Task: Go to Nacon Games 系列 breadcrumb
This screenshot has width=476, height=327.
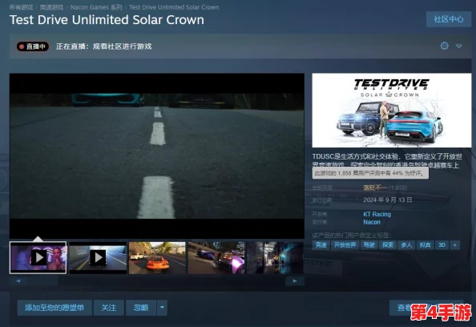Action: 96,7
